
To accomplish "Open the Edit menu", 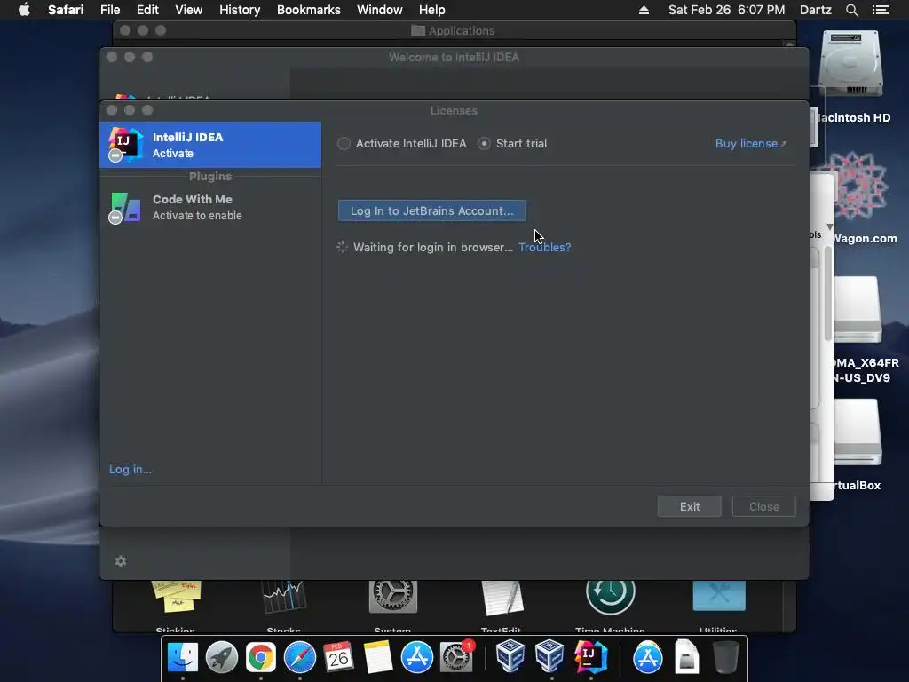I will pos(147,10).
